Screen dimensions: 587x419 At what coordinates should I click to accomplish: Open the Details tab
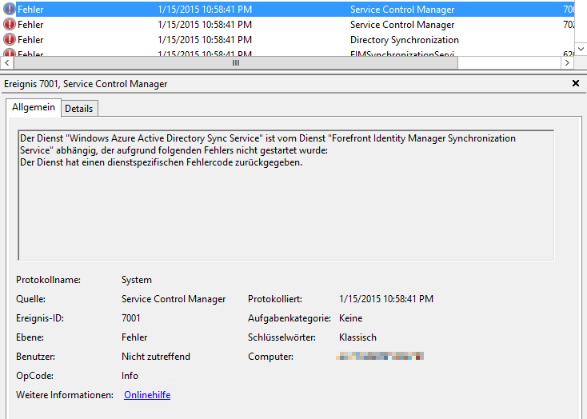pyautogui.click(x=78, y=108)
